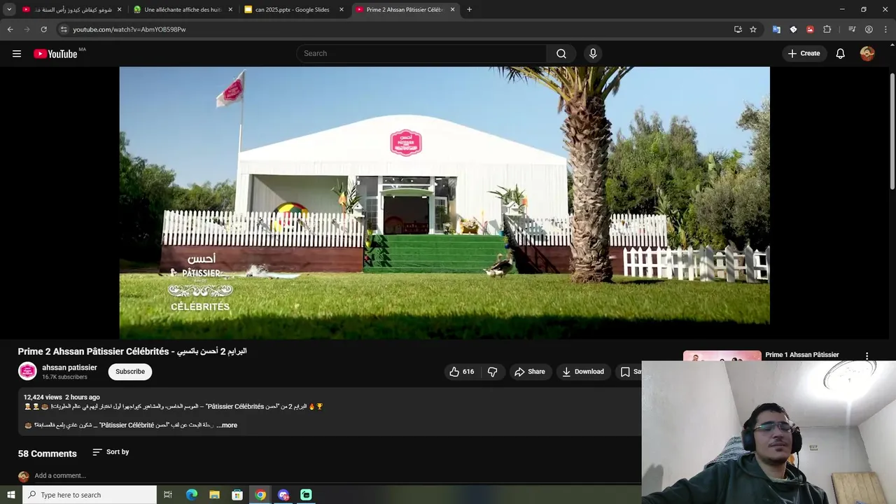896x504 pixels.
Task: Open Discord from the taskbar
Action: click(283, 495)
